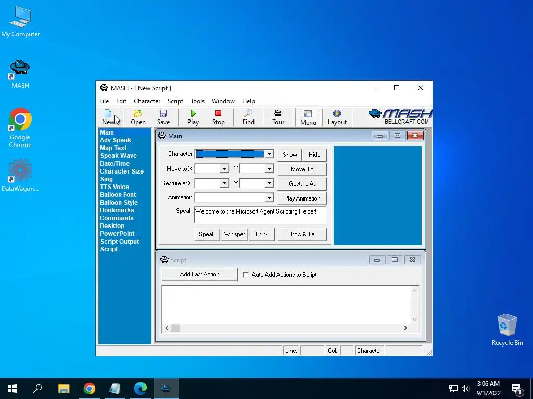Select Character Size in the side menu

121,171
